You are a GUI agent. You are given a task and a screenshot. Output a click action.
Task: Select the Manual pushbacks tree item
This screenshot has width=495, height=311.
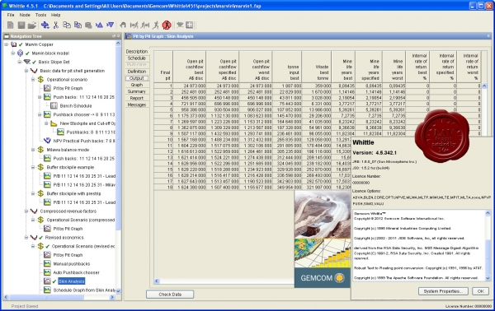71,264
